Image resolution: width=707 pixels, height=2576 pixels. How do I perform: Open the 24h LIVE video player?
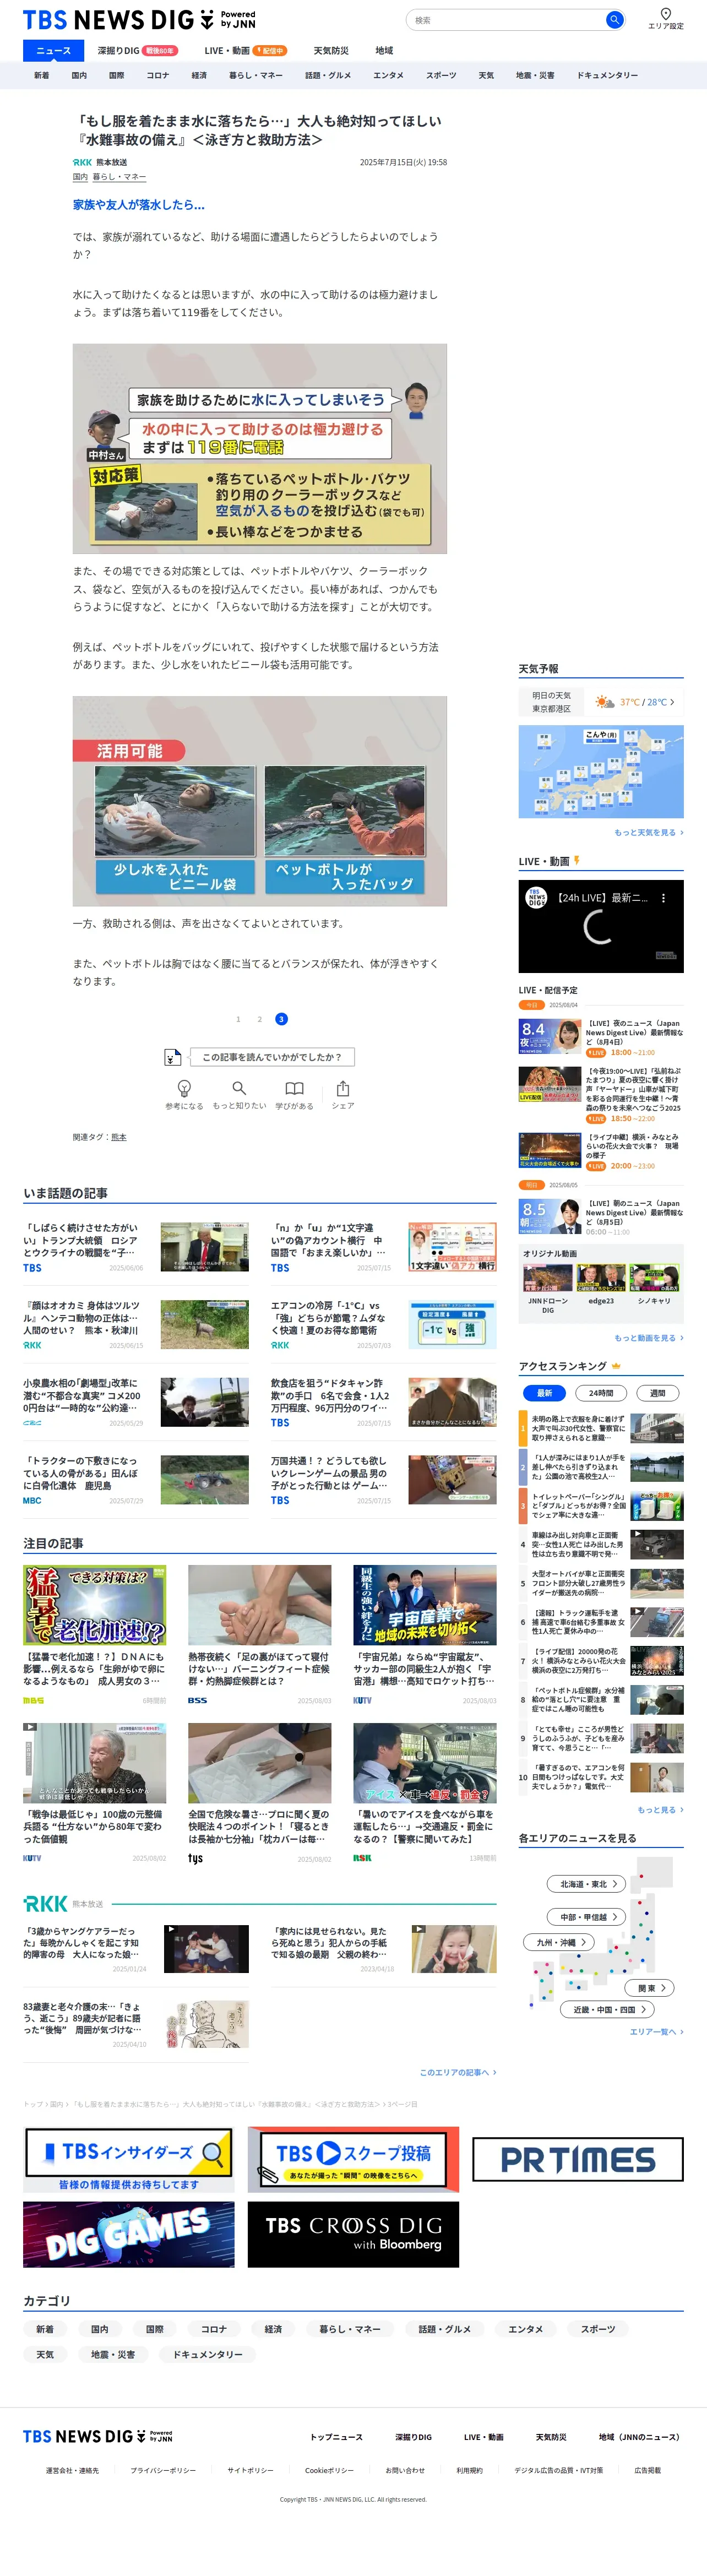click(601, 927)
